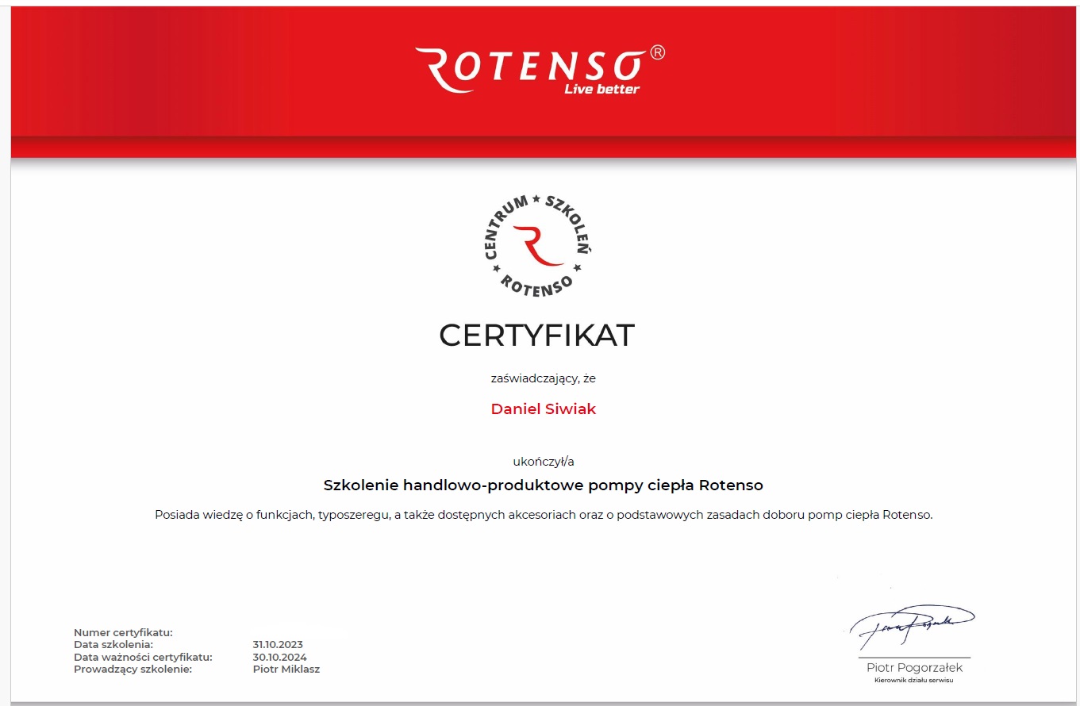Select the 'Data ważności certyfikatu:' label
The height and width of the screenshot is (706, 1080).
143,657
